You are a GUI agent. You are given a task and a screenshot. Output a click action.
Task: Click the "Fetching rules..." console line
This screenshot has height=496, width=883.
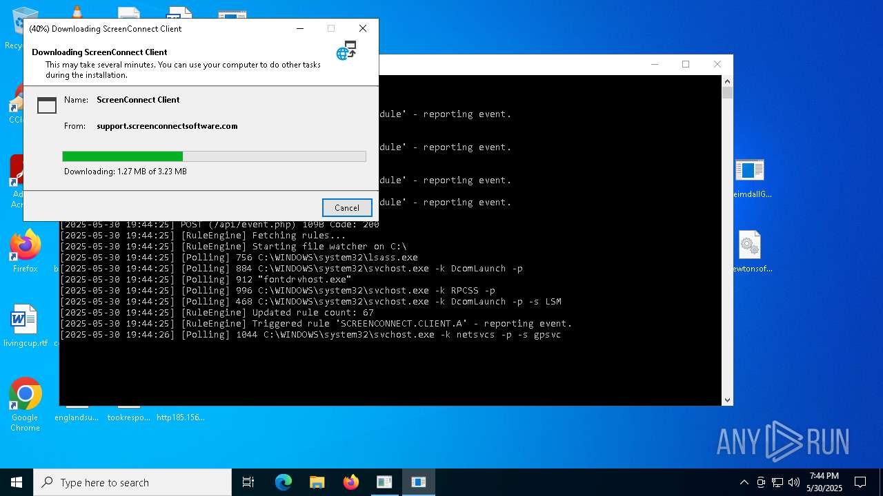coord(203,236)
